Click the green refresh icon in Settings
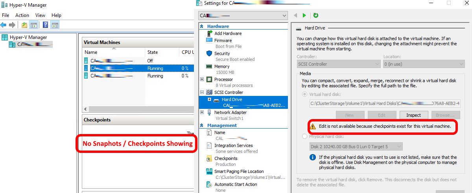 pos(315,15)
